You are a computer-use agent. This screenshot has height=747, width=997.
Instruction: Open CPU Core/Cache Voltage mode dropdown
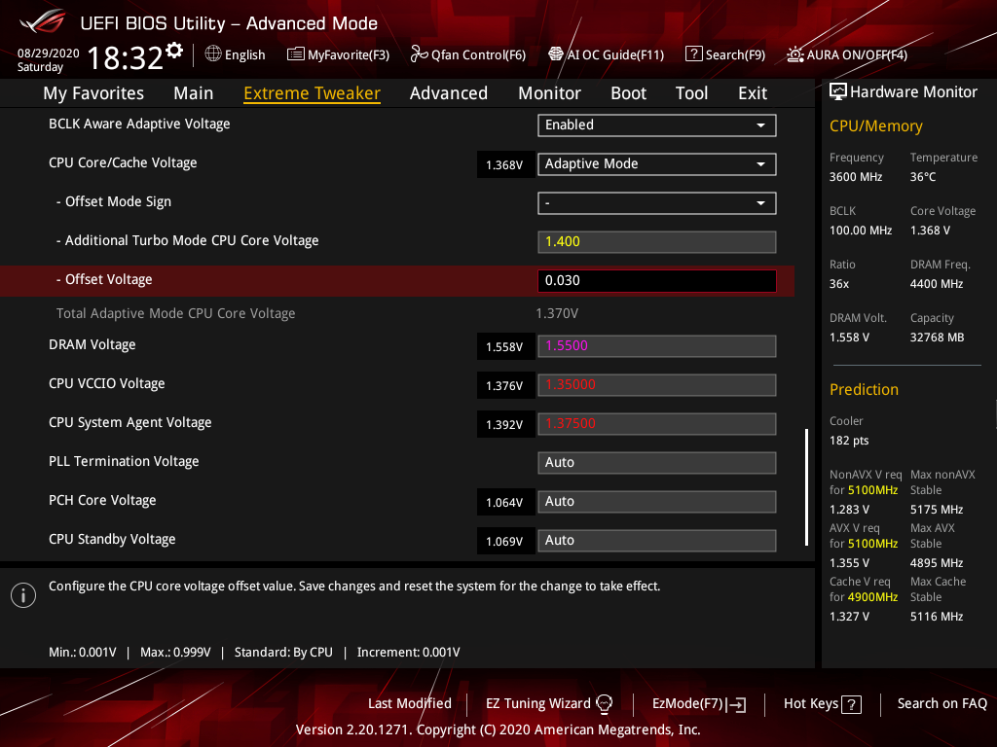[x=657, y=163]
